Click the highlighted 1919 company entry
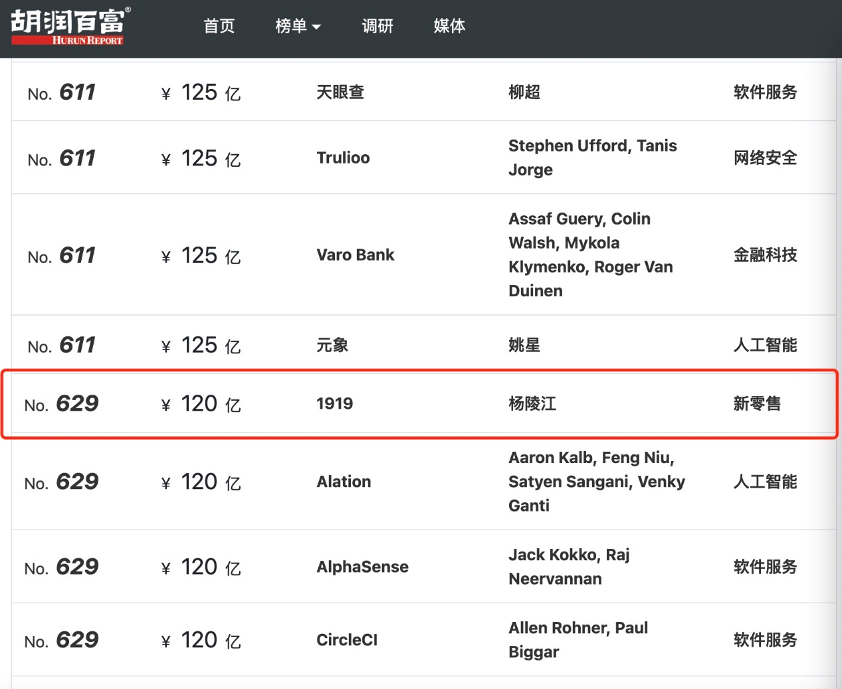The image size is (842, 689). (x=335, y=403)
